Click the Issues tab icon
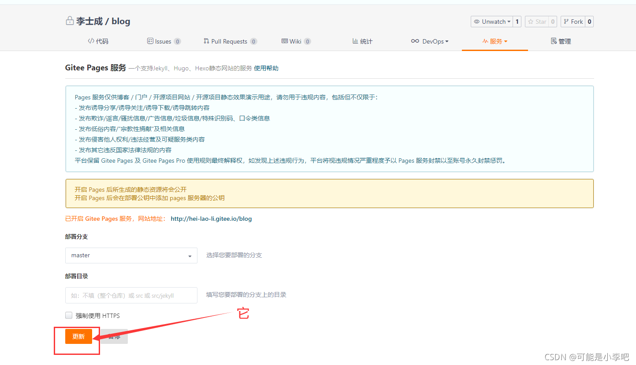 point(150,41)
